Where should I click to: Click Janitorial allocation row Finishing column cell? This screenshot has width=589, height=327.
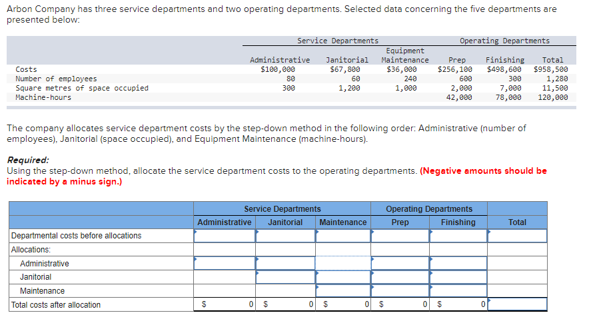pyautogui.click(x=458, y=277)
